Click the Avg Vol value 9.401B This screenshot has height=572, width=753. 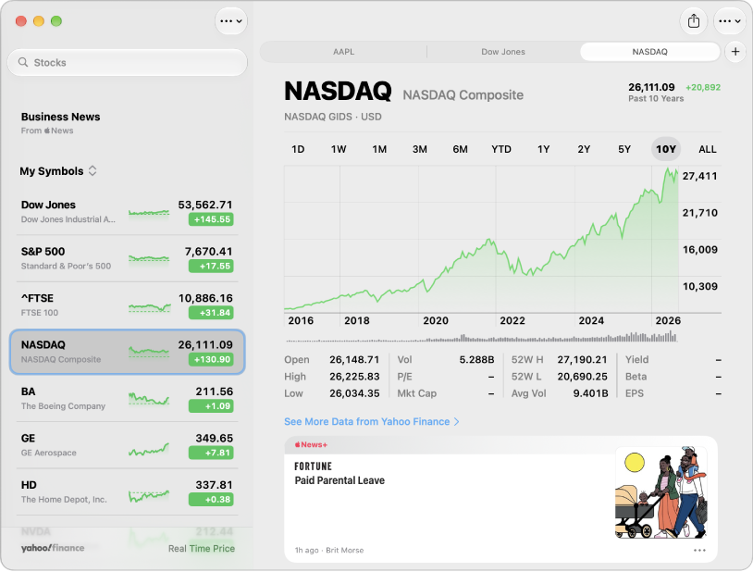(x=591, y=393)
